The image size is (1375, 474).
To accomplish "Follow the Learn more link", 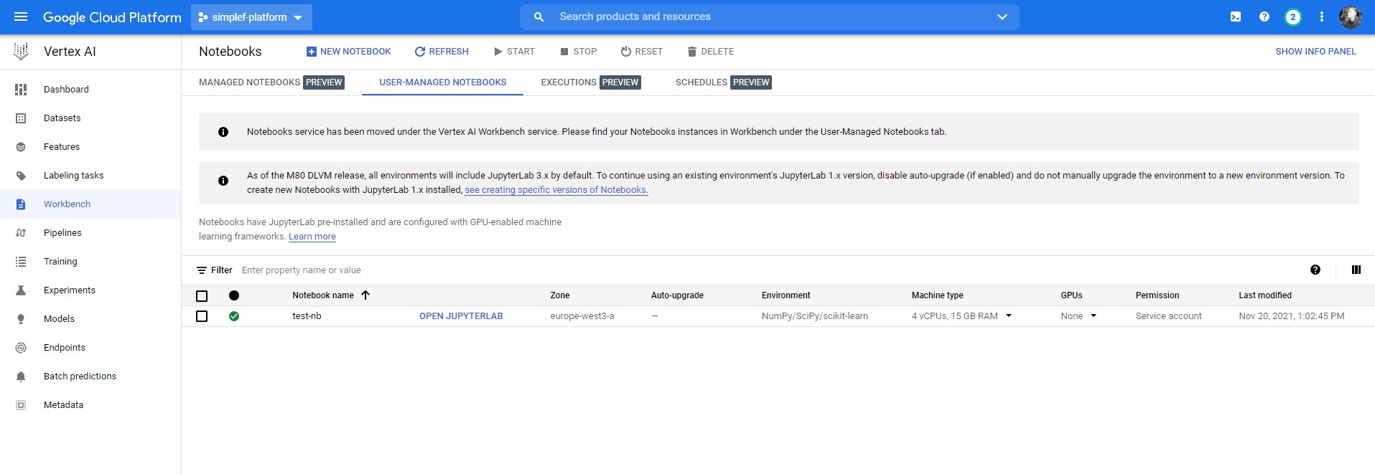I will coord(312,237).
